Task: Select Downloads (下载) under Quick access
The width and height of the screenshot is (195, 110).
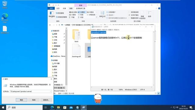Action: click(55, 37)
